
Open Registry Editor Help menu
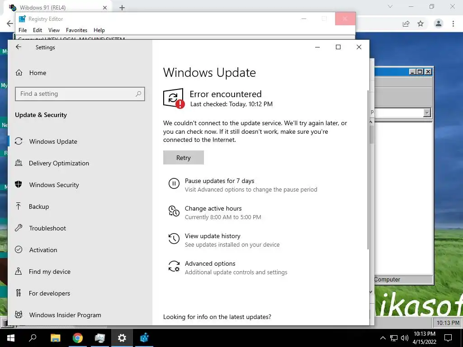99,30
